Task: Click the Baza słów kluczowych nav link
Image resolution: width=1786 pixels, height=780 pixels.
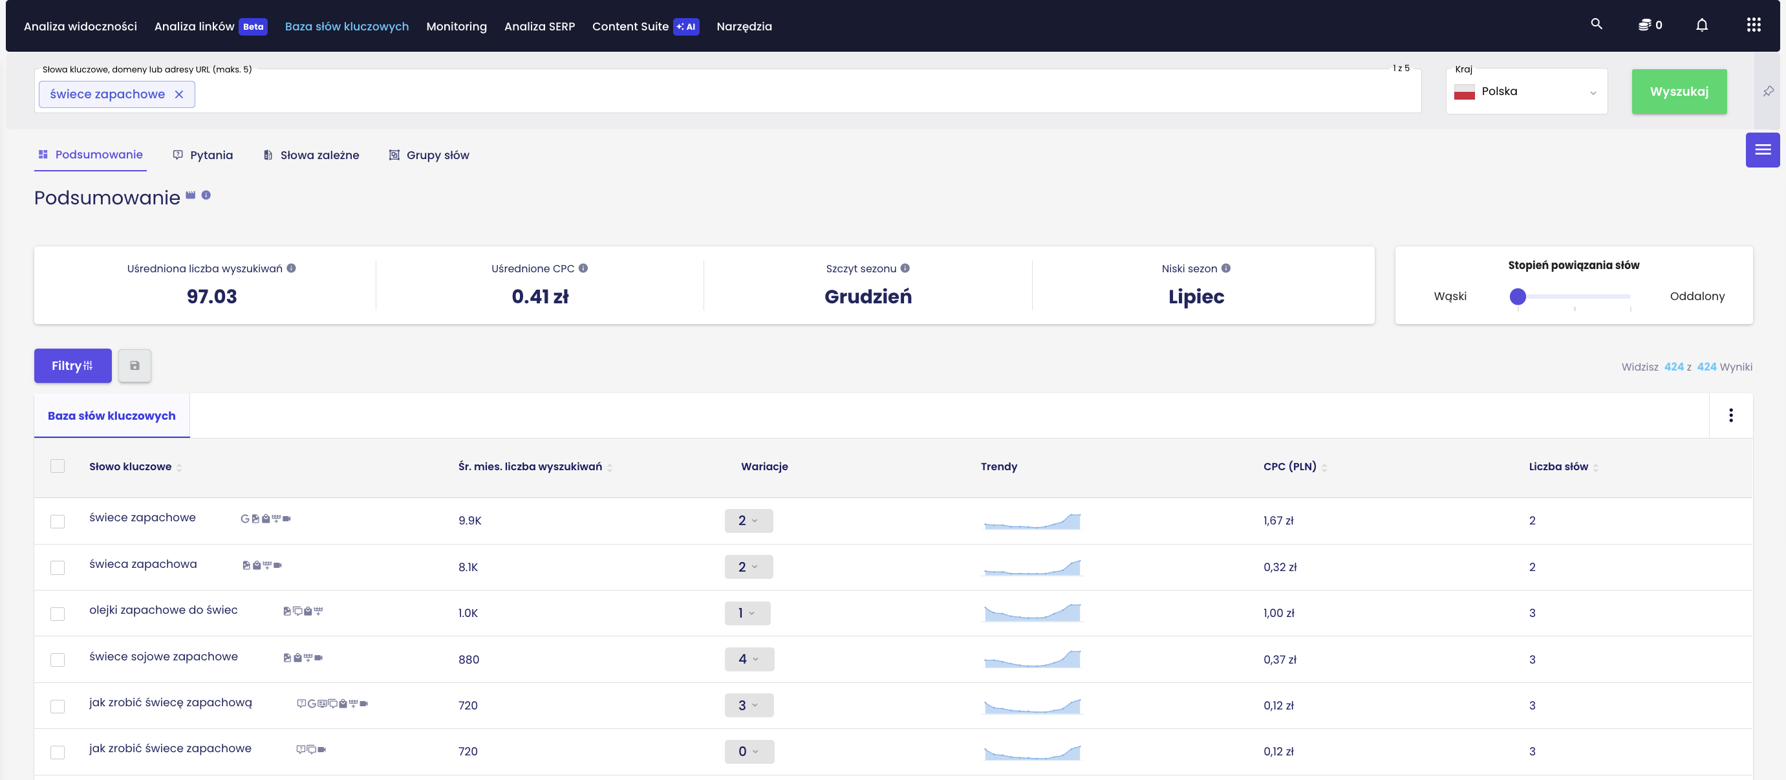Action: tap(347, 27)
